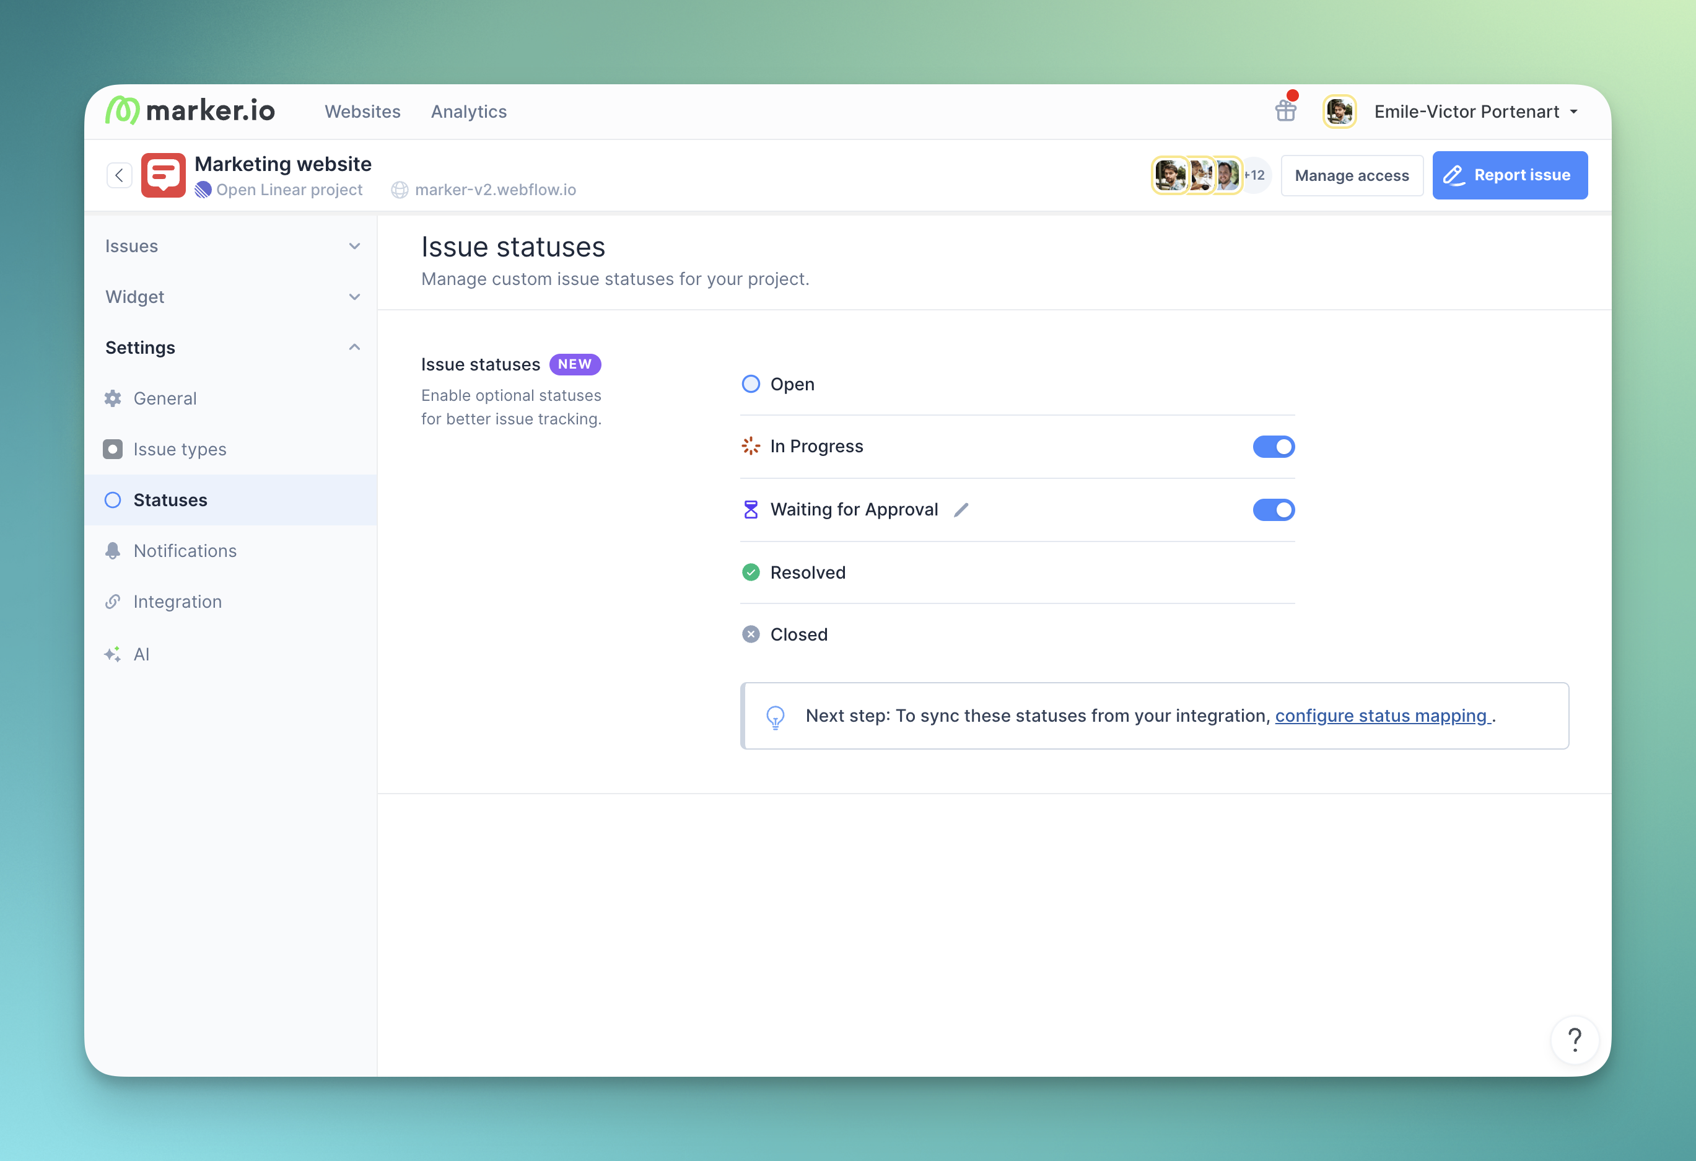1696x1161 pixels.
Task: Follow the configure status mapping link
Action: coord(1381,716)
